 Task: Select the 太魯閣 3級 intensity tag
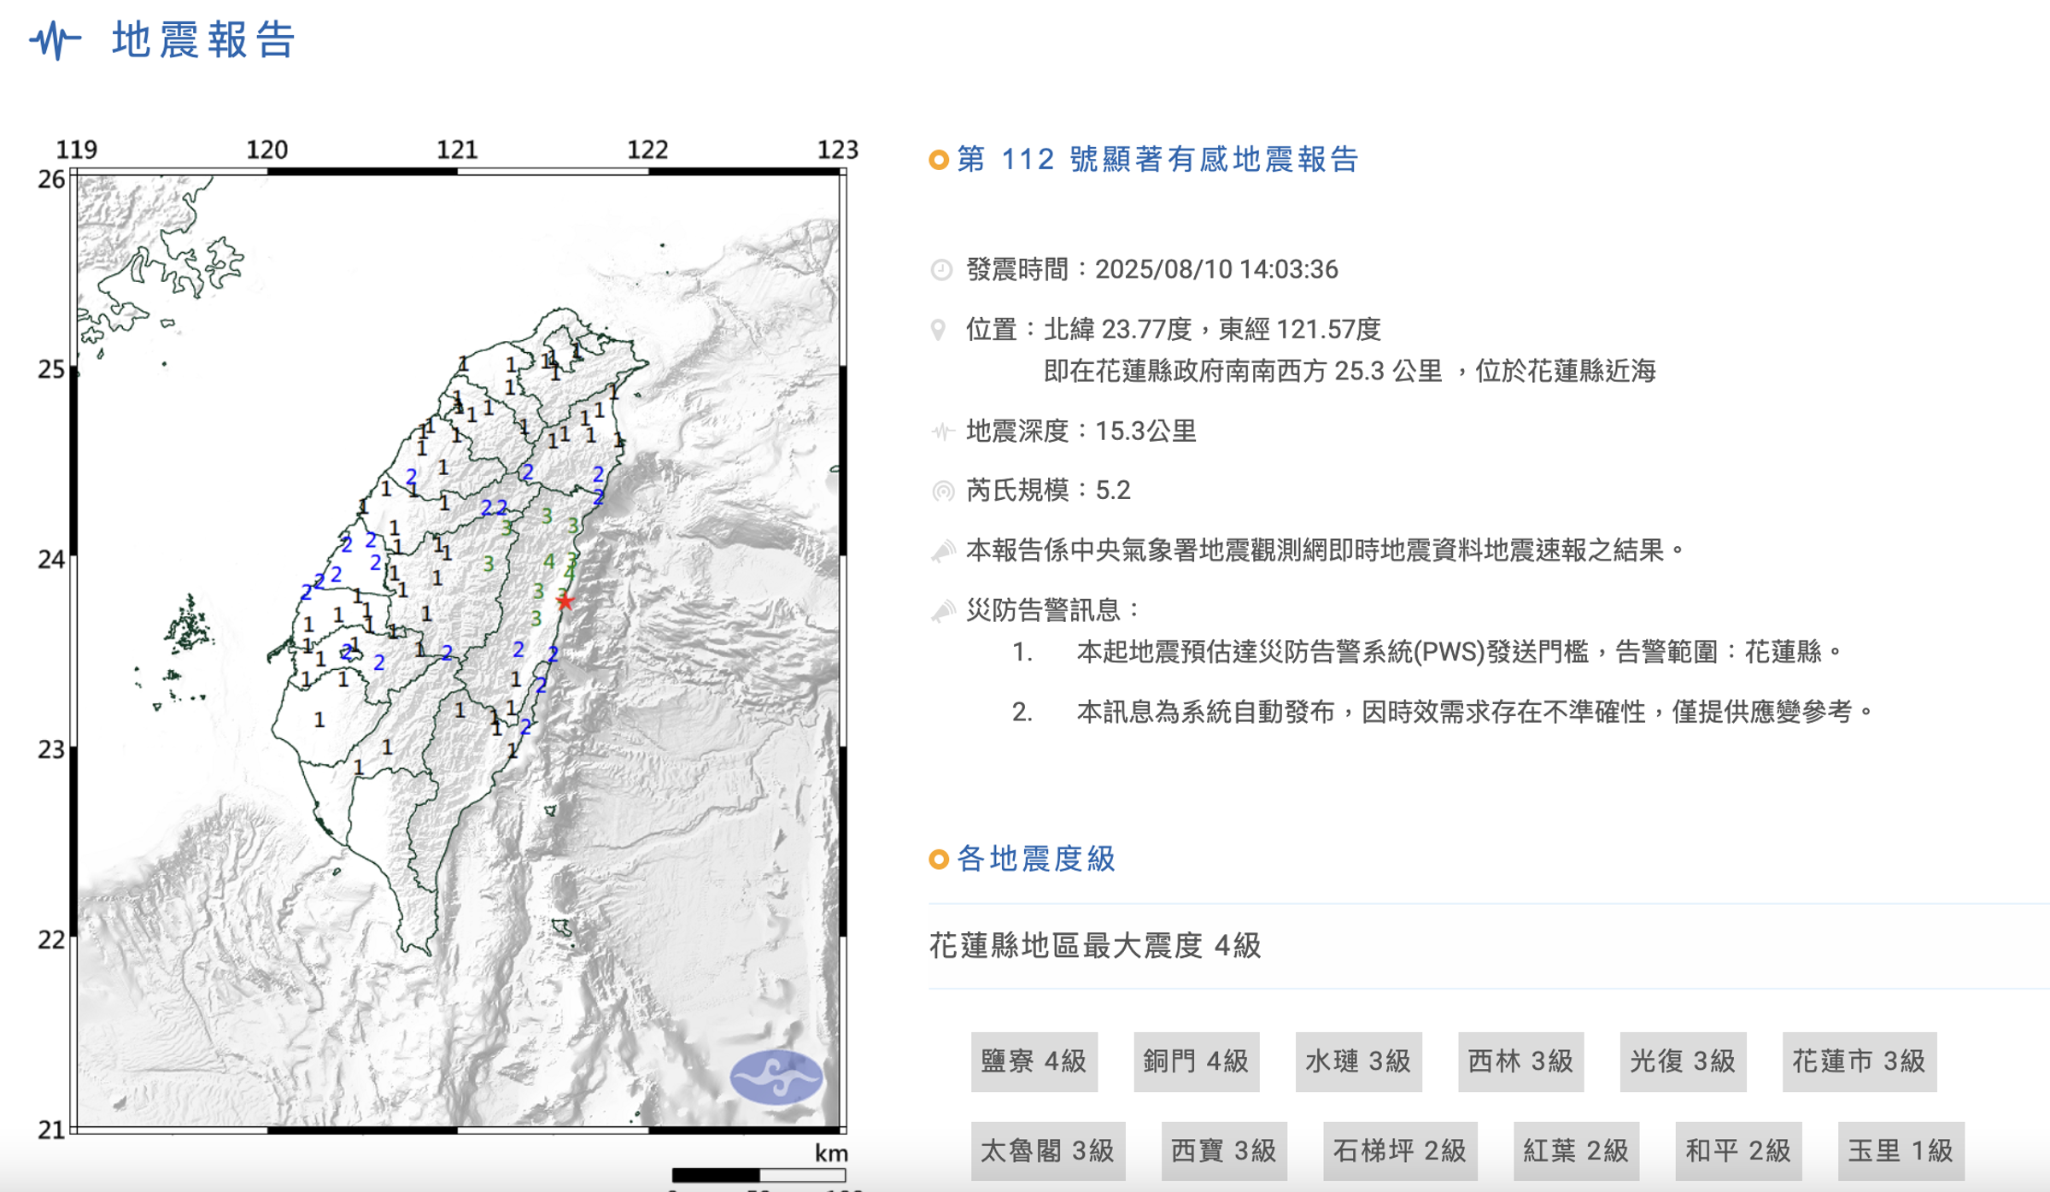tap(1047, 1151)
